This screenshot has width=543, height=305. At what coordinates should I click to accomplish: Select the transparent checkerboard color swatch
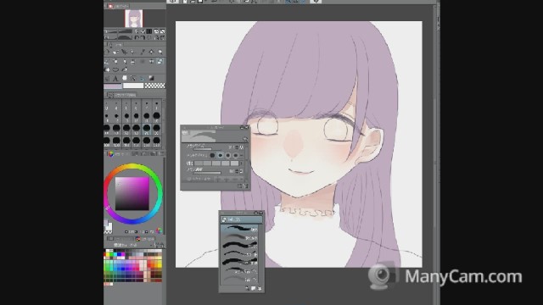tap(154, 86)
